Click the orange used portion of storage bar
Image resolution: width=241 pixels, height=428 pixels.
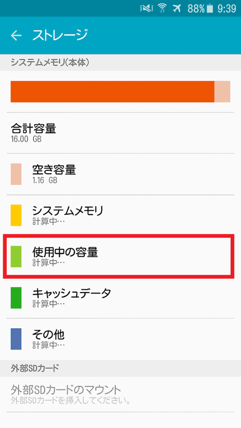pos(112,91)
